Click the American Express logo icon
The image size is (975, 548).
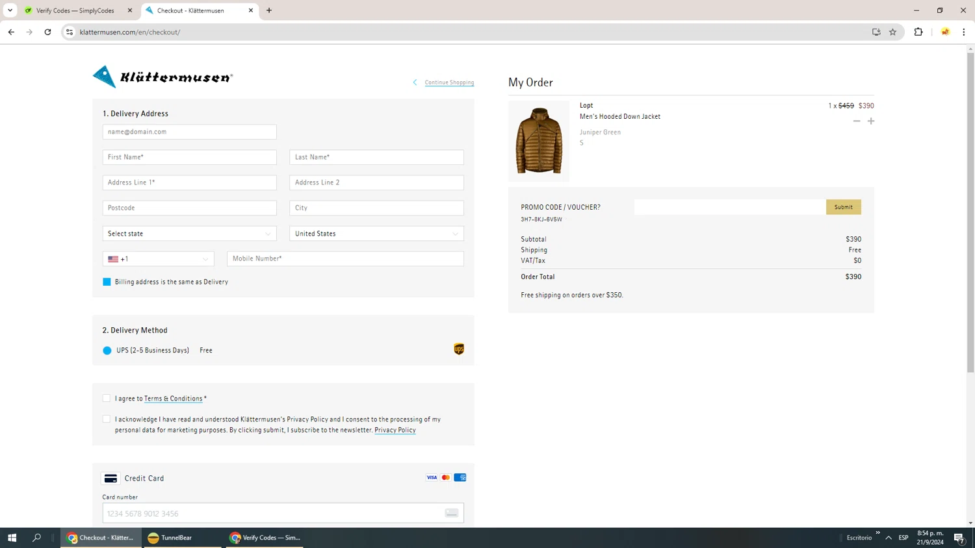point(460,478)
